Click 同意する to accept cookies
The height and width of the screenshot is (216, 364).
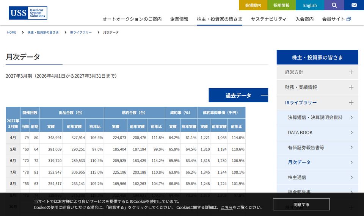tap(301, 204)
